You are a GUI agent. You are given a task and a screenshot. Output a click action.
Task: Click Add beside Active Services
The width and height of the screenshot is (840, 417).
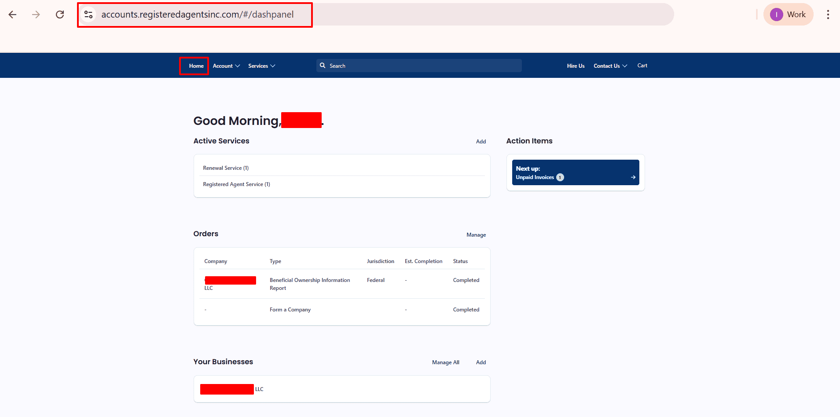point(481,141)
